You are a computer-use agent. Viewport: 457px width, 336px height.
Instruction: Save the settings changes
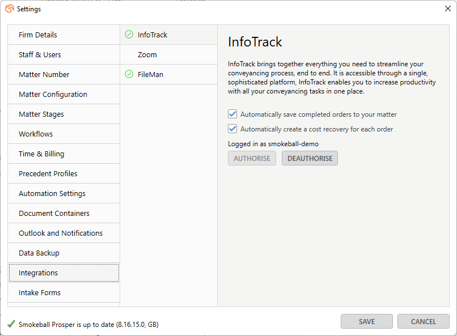click(x=366, y=321)
